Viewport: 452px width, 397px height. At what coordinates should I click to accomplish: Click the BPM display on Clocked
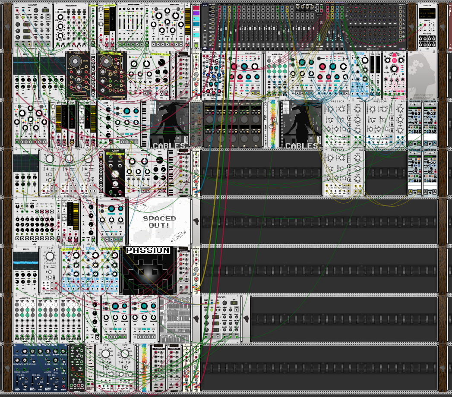coord(45,10)
